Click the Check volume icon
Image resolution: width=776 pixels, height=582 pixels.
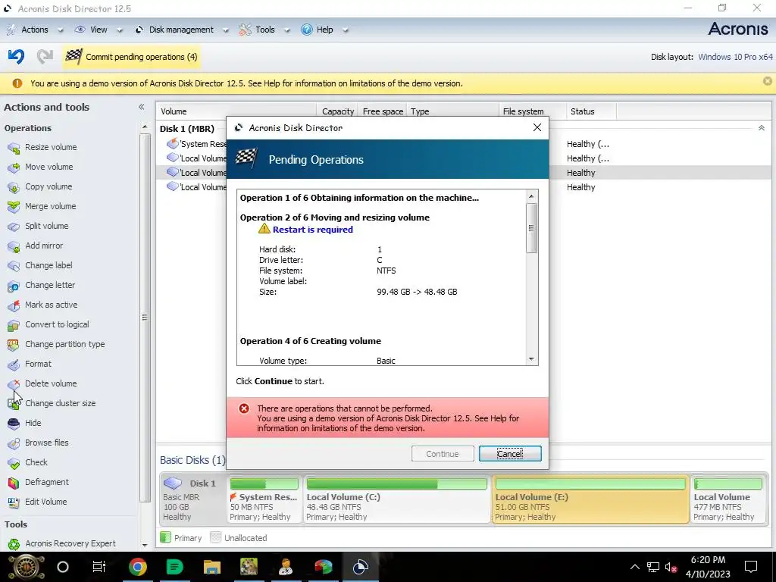point(14,463)
